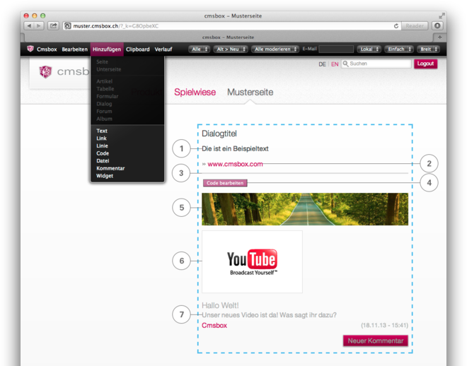Open the 'Alt > Neu' sort dropdown
The image size is (467, 366).
[231, 49]
